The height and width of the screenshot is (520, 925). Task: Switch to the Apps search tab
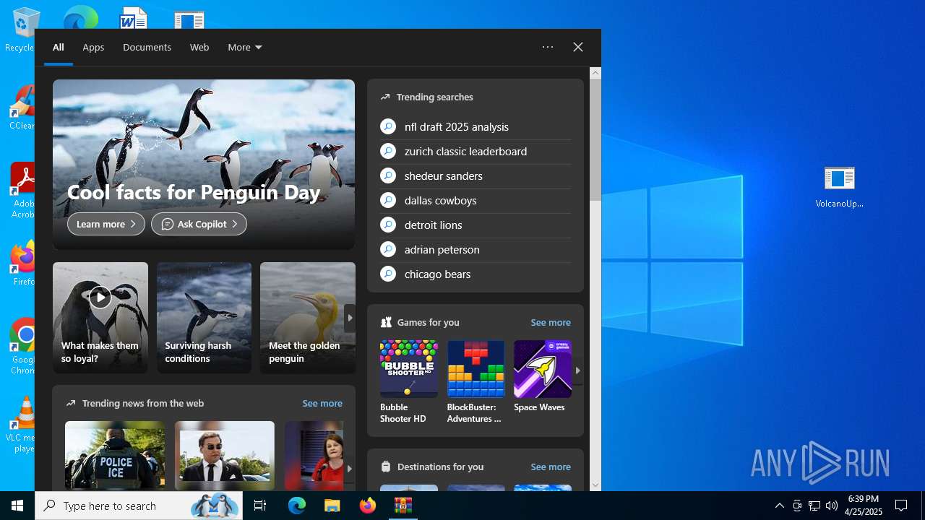[x=93, y=47]
